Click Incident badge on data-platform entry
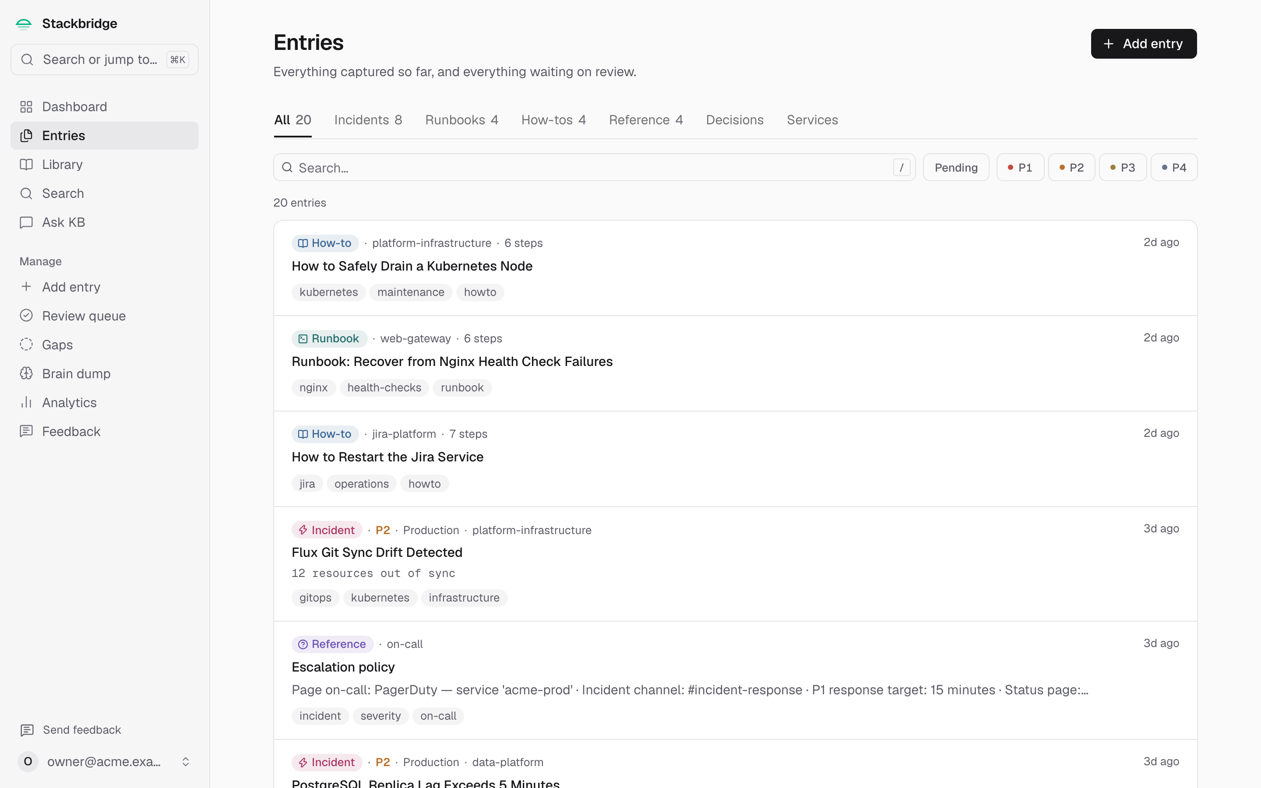 (x=327, y=762)
